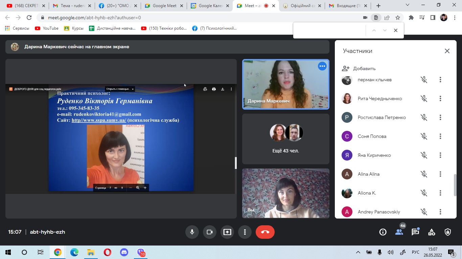Open Viber from the taskbar
Image resolution: width=462 pixels, height=259 pixels.
tap(141, 252)
